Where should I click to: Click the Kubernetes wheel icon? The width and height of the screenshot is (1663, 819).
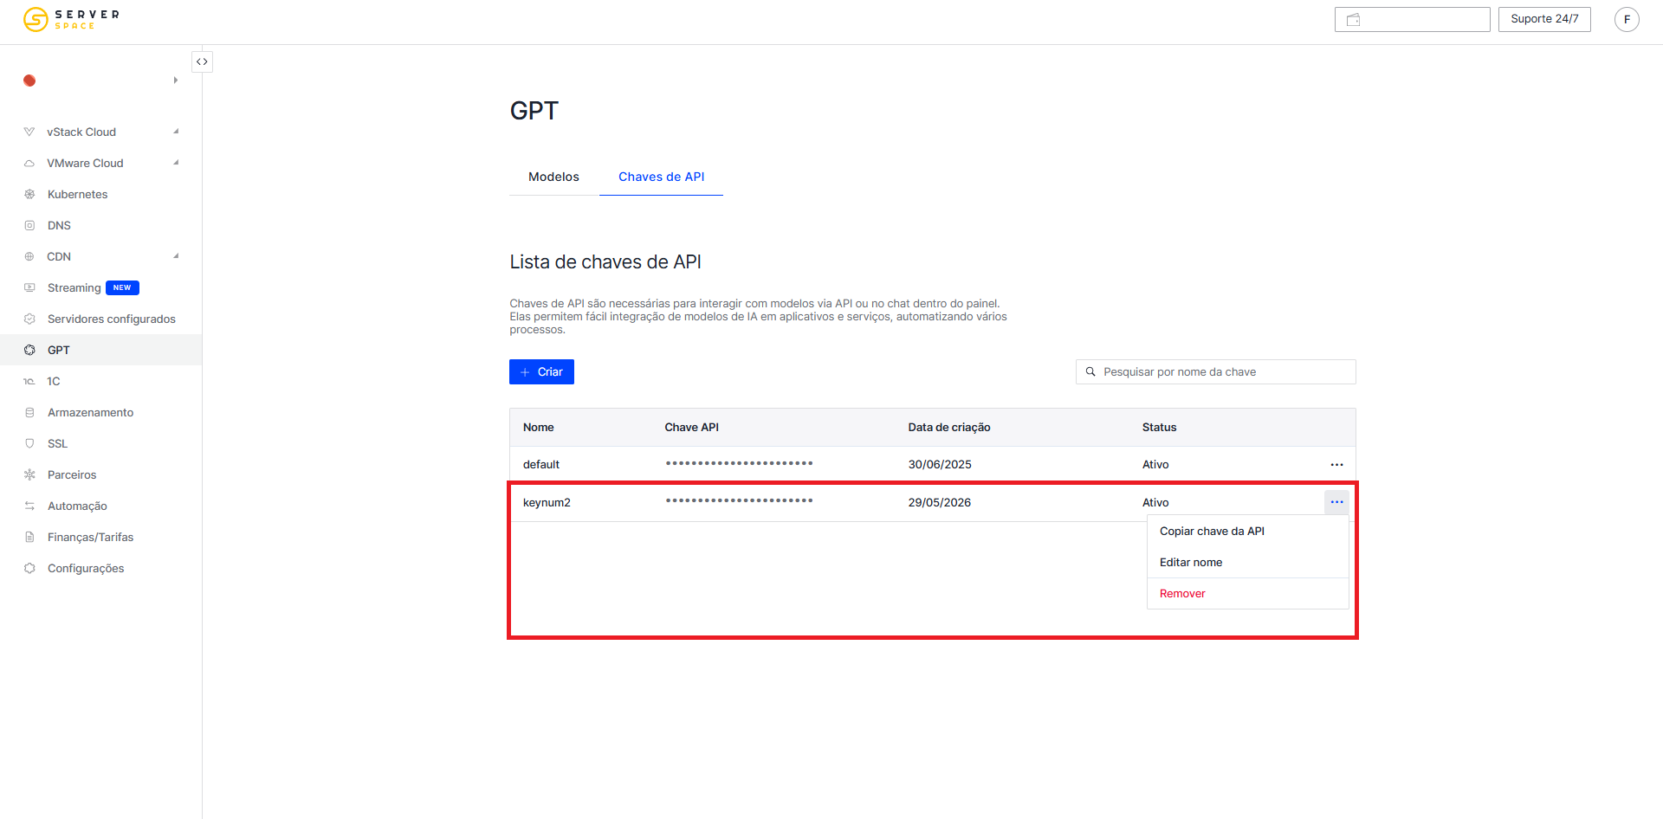(29, 194)
